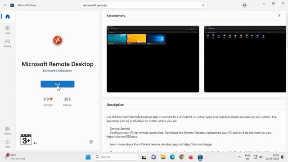288x162 pixels.
Task: Open File Explorer from the taskbar
Action: (163, 157)
